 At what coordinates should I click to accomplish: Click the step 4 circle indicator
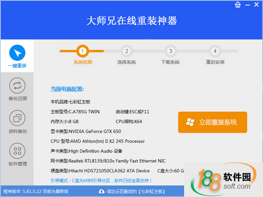point(215,51)
